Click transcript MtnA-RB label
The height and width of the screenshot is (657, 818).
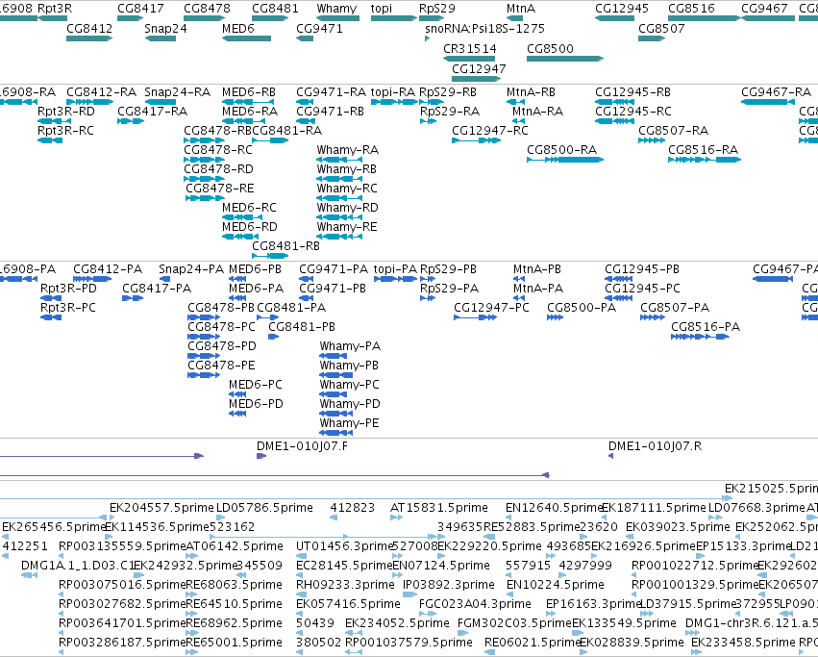point(531,92)
